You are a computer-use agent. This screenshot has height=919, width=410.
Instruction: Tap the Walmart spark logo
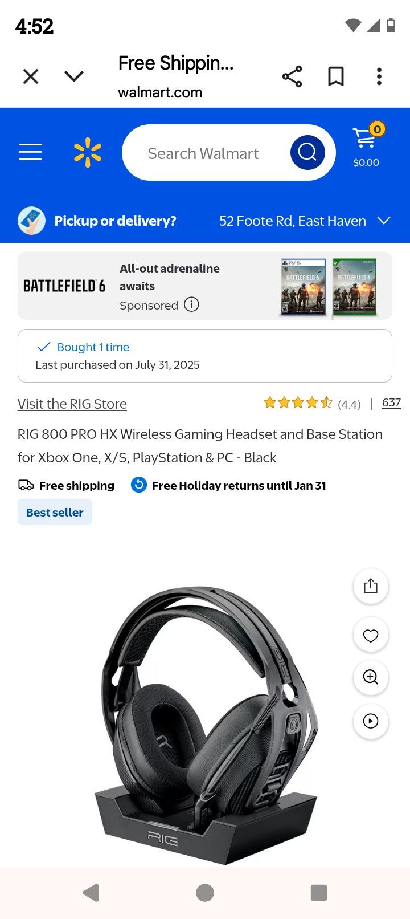[x=88, y=152]
